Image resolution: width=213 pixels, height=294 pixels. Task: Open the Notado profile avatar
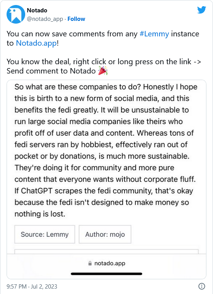tap(16, 14)
